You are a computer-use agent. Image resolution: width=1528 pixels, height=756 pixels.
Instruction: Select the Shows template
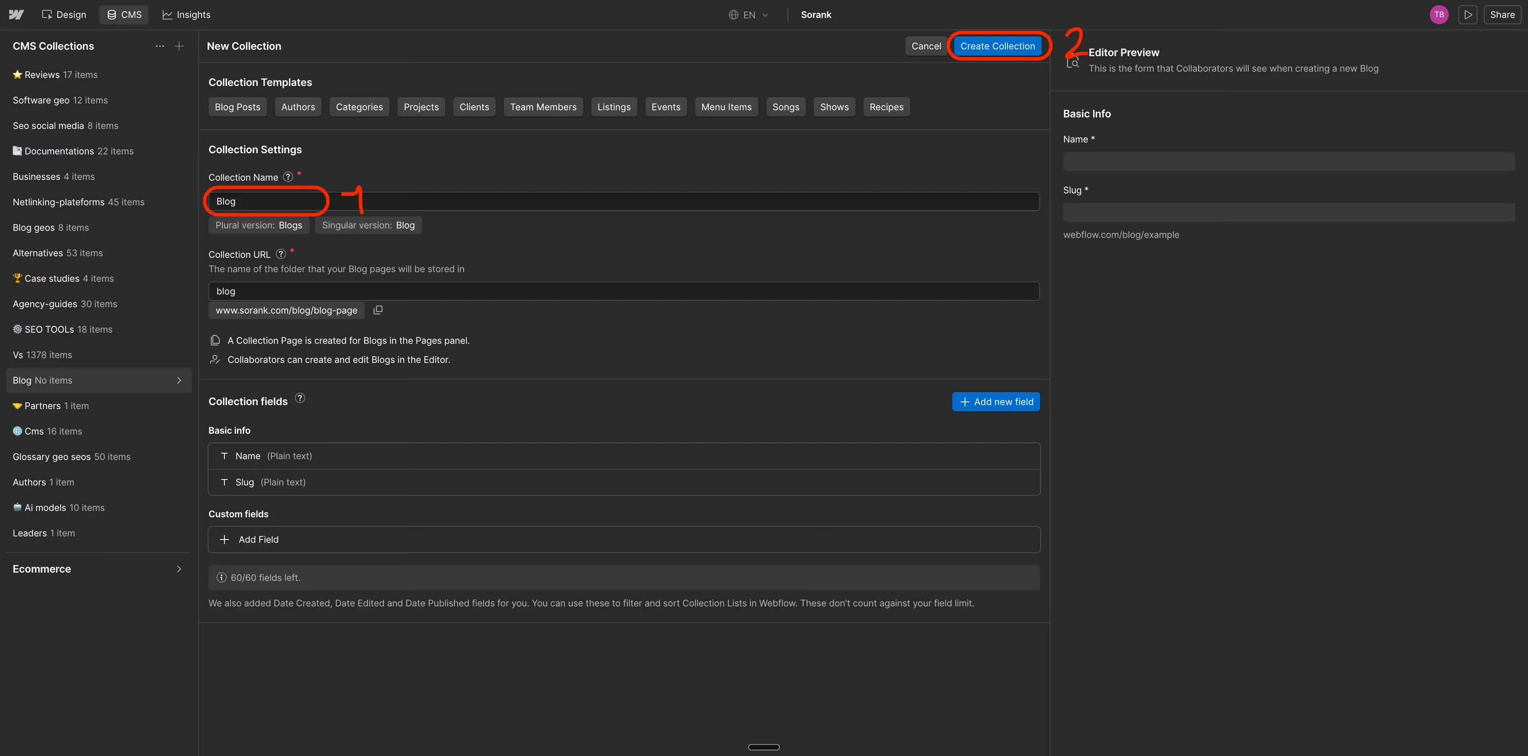click(x=834, y=107)
